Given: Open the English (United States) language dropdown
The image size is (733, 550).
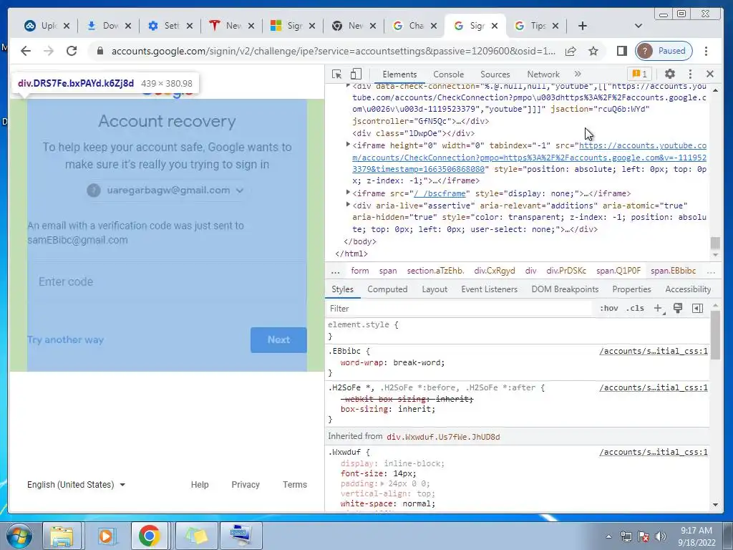Looking at the screenshot, I should 76,485.
